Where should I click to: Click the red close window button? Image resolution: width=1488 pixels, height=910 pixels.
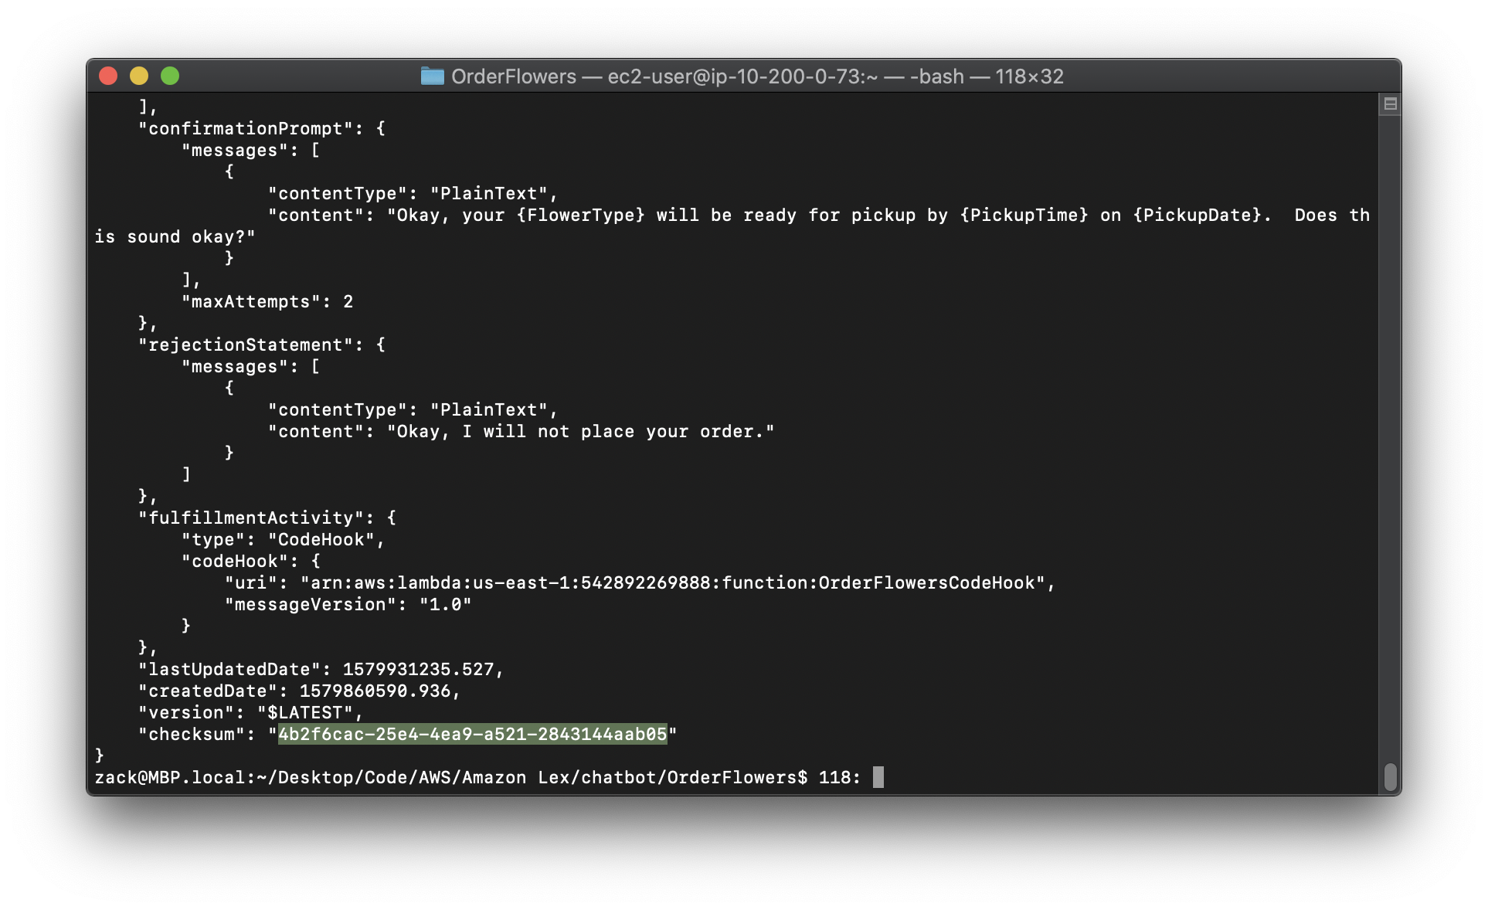point(108,76)
